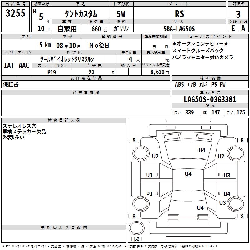The height and width of the screenshot is (250, 250).
Task: Click spare tire circle above [レス]
Action: pos(137,228)
